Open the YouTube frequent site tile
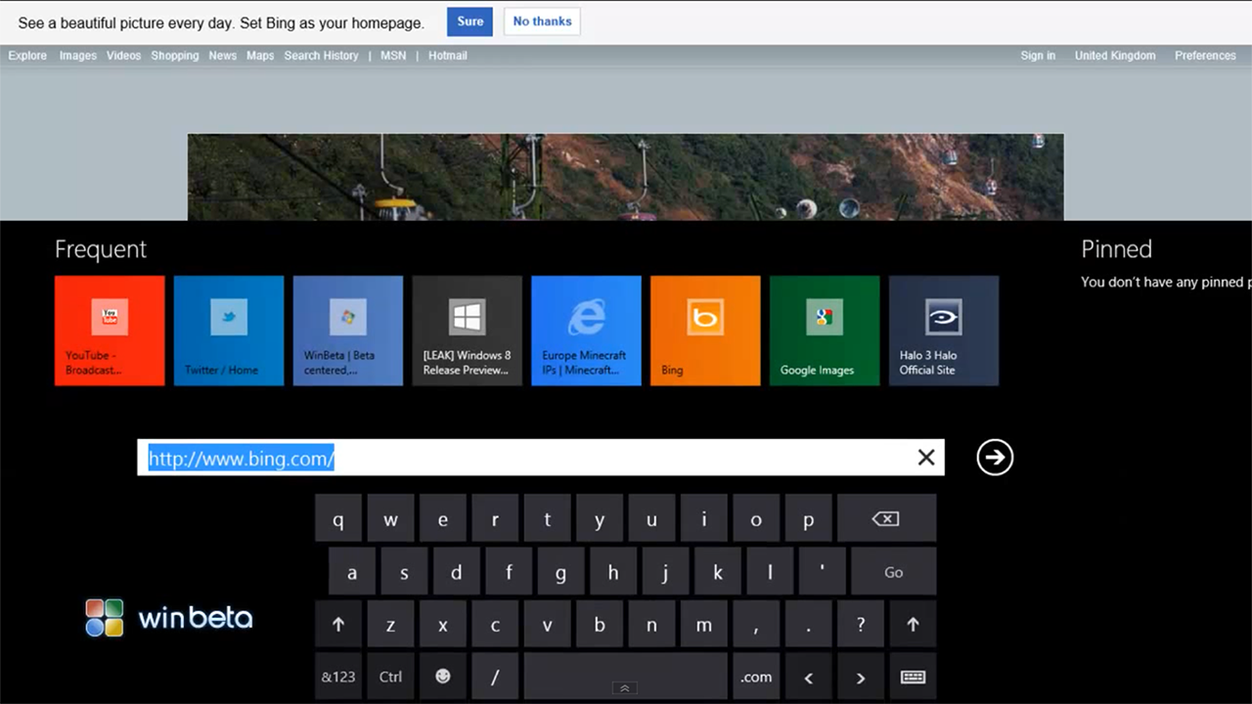The width and height of the screenshot is (1252, 704). (110, 330)
